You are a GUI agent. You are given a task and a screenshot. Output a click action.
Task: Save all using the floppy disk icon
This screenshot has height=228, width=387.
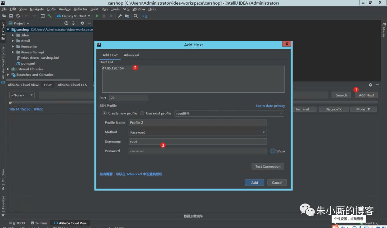(11, 16)
